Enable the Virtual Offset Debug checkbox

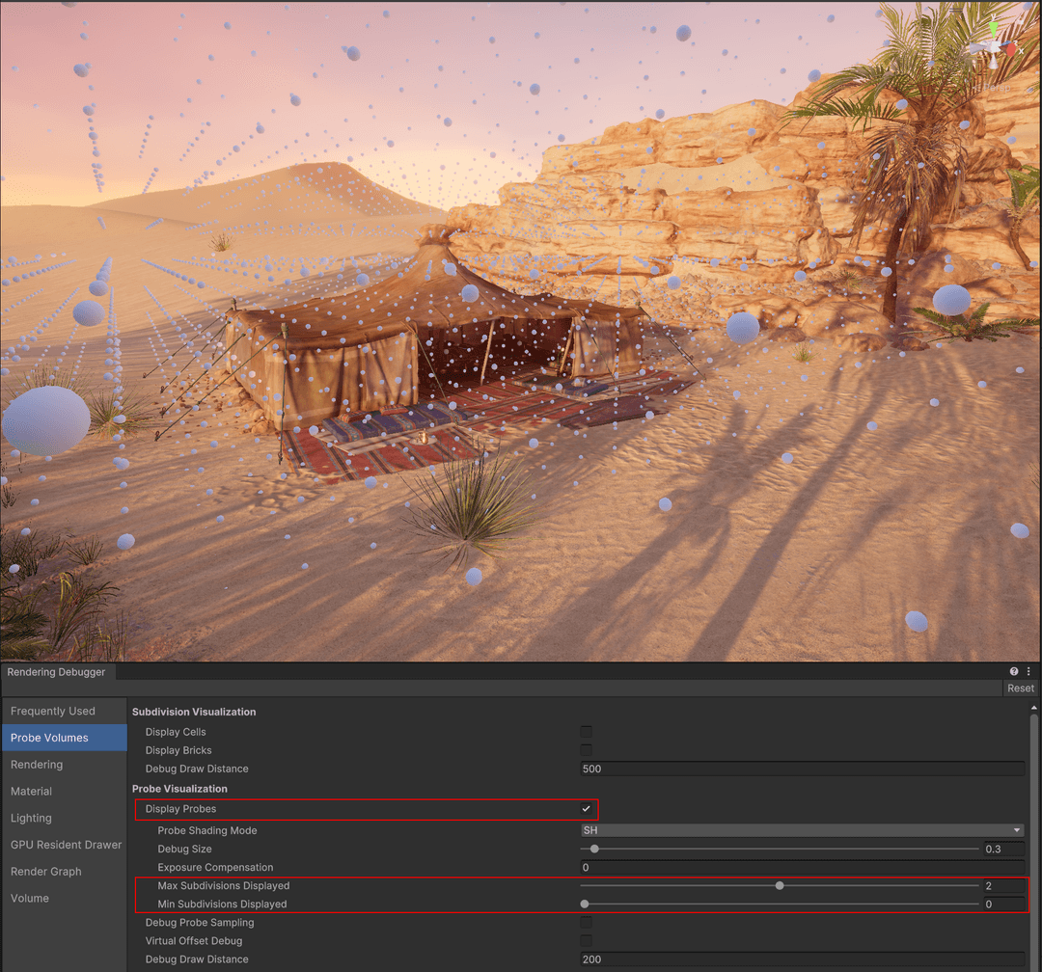pos(587,940)
